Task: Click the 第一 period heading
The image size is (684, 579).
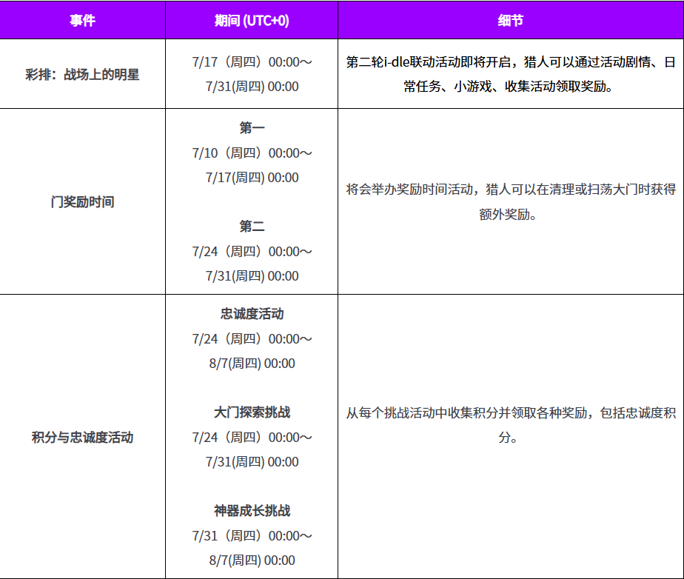Action: (252, 128)
